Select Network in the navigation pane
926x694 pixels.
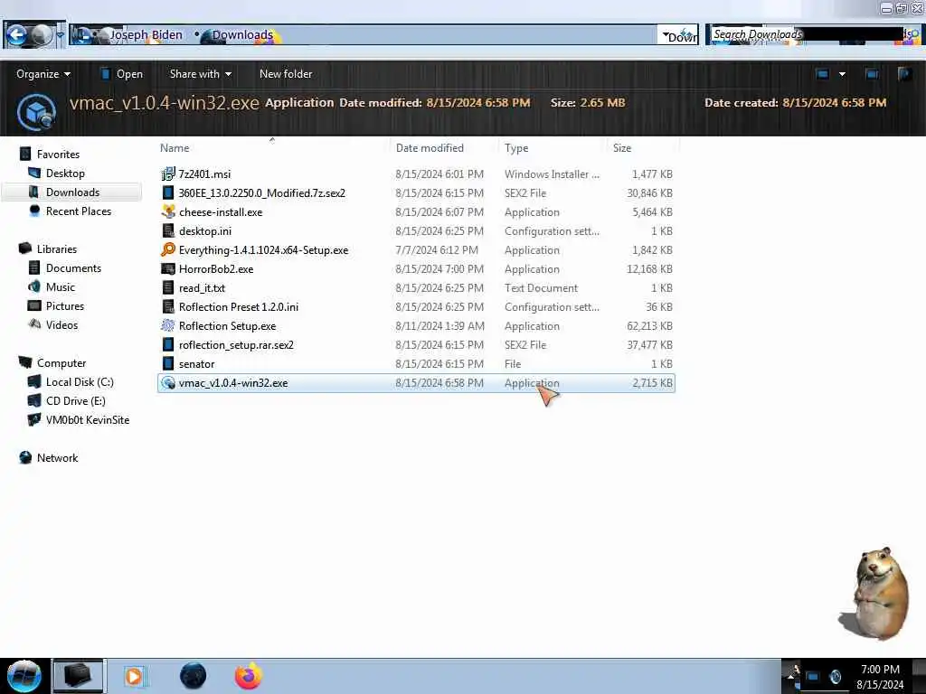point(57,457)
